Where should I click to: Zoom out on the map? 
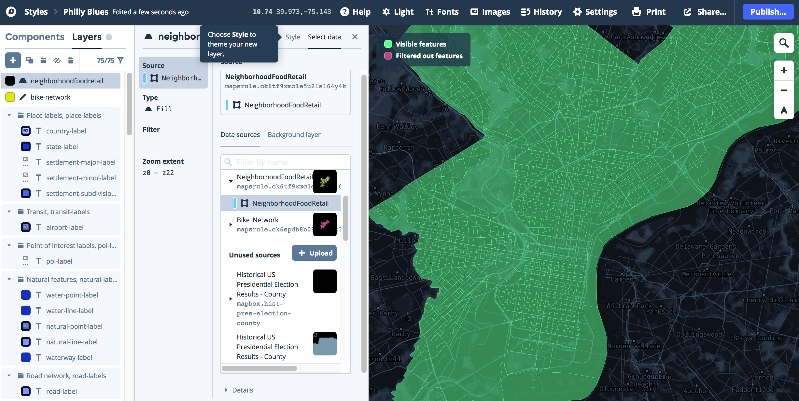coord(784,90)
